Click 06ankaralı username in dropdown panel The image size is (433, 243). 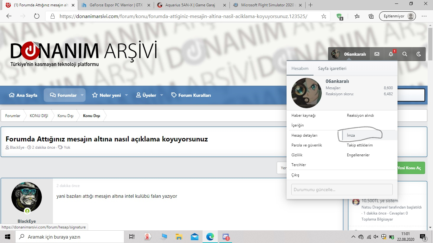[337, 81]
